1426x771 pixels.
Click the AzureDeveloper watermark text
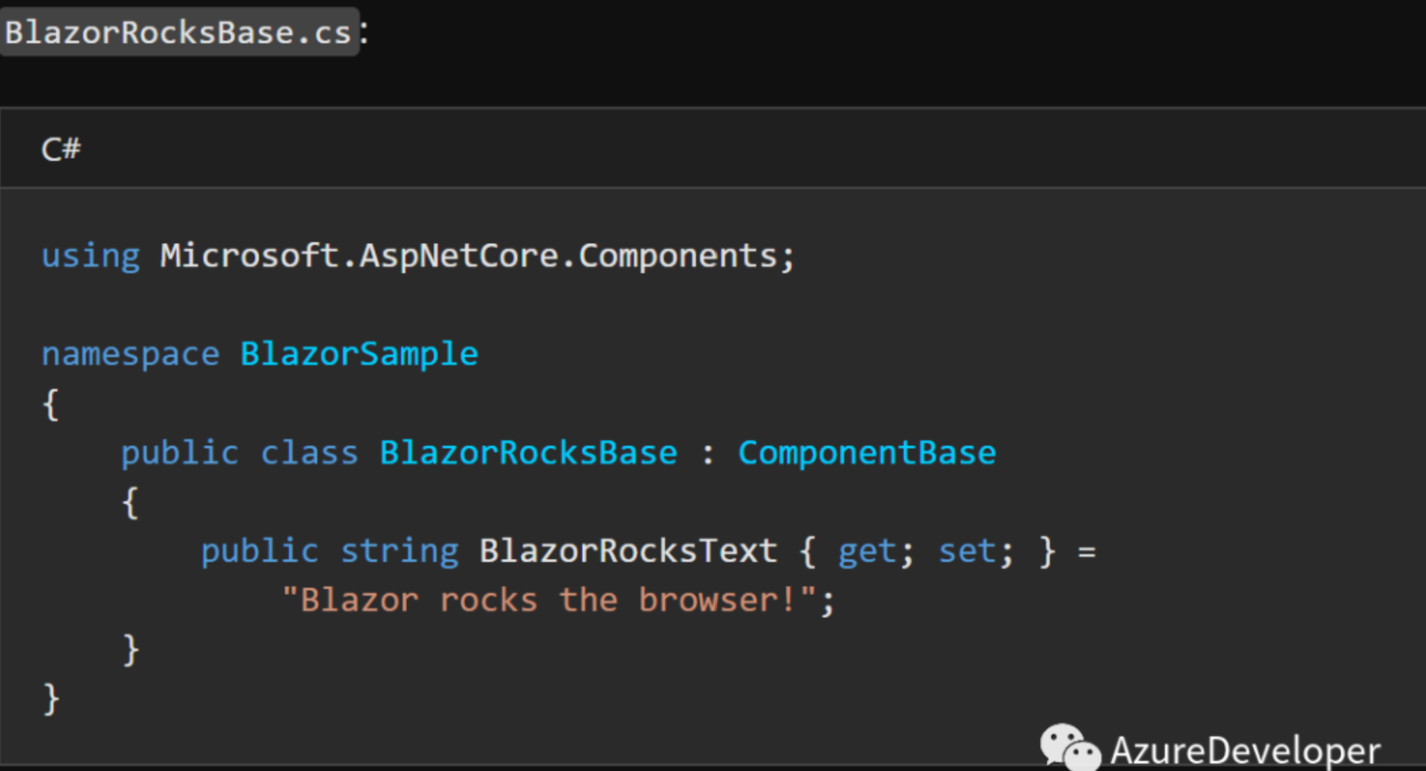click(x=1245, y=751)
